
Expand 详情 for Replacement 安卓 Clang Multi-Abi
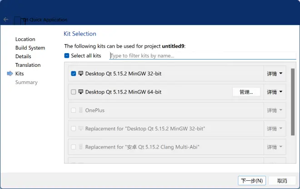click(275, 147)
